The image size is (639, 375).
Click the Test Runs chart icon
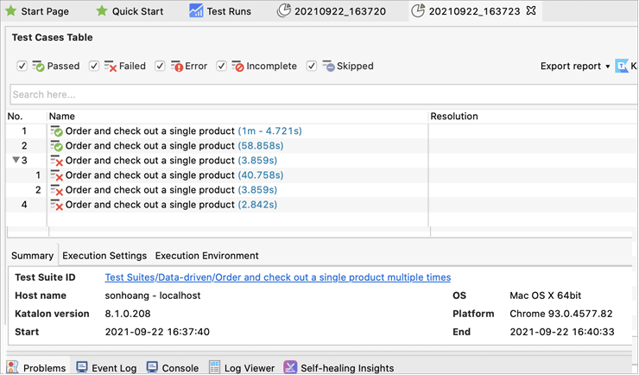(196, 11)
